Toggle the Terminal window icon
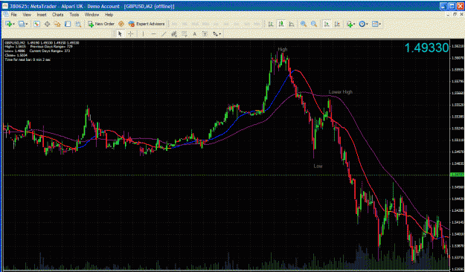This screenshot has height=272, width=465. click(68, 24)
